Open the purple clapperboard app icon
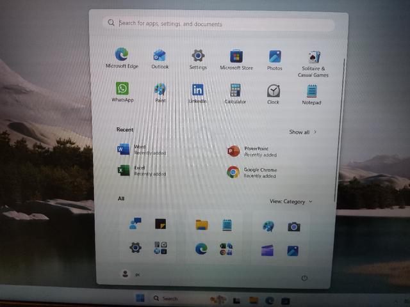Screen dimensions: 410x307 (267, 251)
